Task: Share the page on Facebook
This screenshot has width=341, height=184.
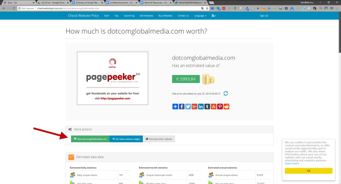Action: coord(182,106)
